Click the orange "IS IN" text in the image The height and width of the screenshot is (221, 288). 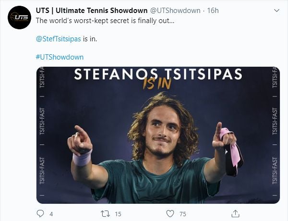157,84
